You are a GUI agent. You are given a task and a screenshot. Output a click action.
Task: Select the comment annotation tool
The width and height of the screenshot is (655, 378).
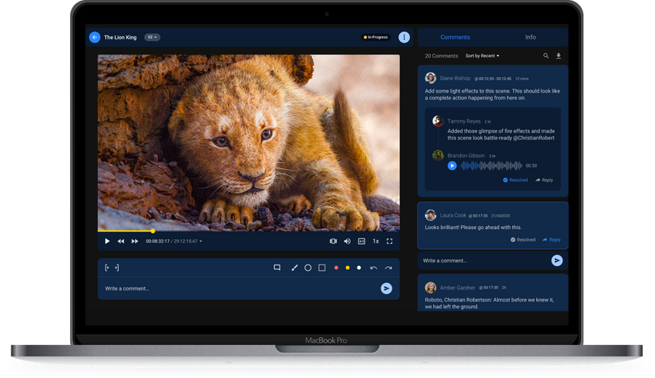coord(277,268)
